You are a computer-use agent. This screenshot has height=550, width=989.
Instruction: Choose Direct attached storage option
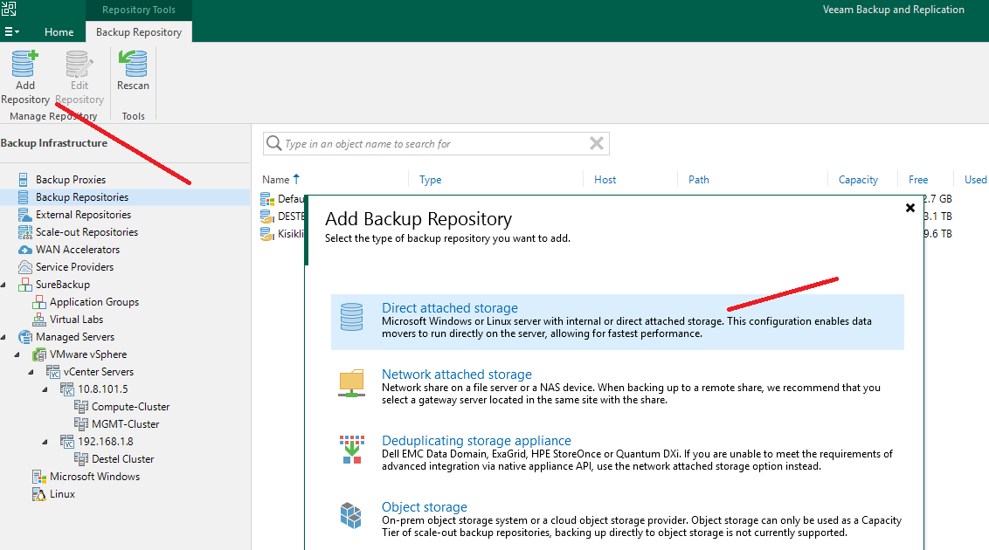click(x=618, y=321)
